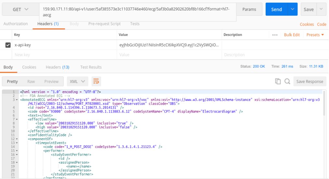Collapse the studyEventPerformer node at line 16
Image resolution: width=329 pixels, height=179 pixels.
click(17, 155)
